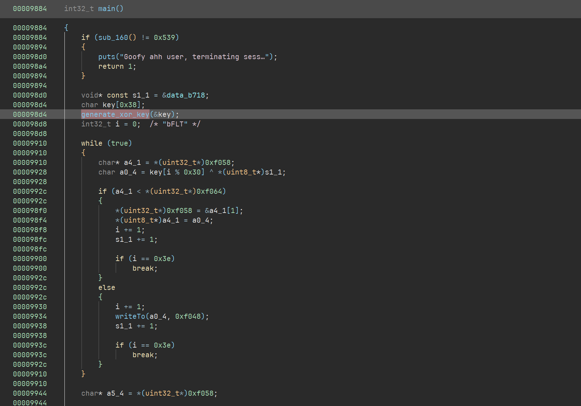The height and width of the screenshot is (406, 581).
Task: Click address 000098d4 on the highlighted line
Action: coord(30,114)
